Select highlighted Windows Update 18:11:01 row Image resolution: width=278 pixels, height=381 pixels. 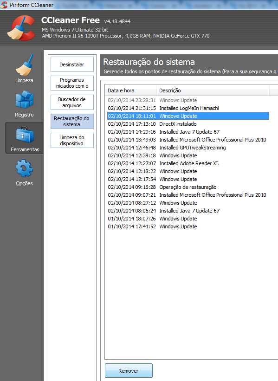188,116
